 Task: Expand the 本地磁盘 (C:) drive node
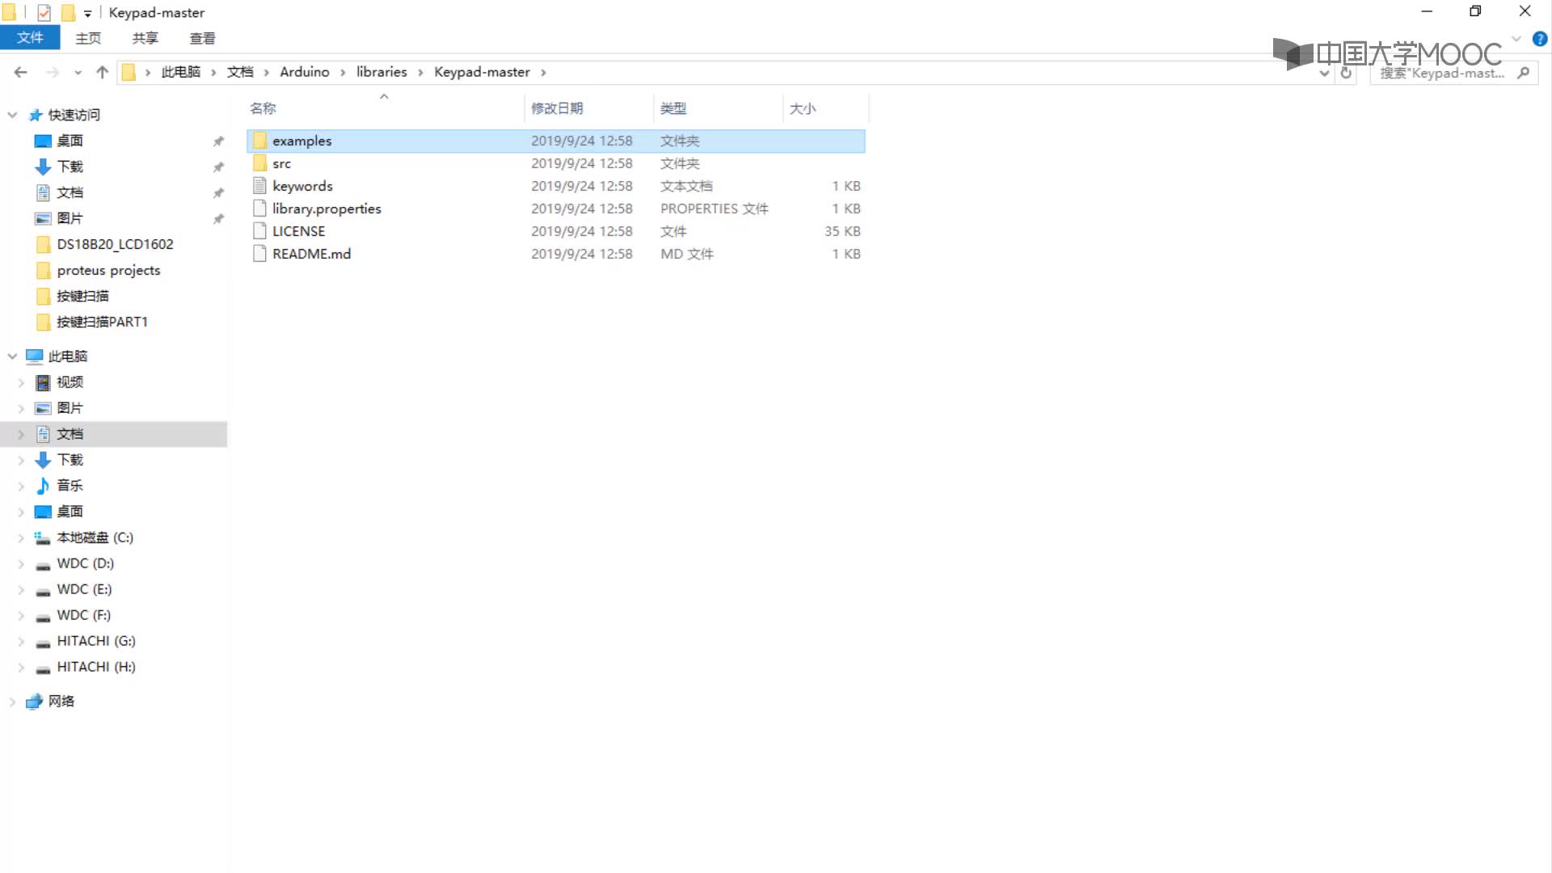coord(22,538)
